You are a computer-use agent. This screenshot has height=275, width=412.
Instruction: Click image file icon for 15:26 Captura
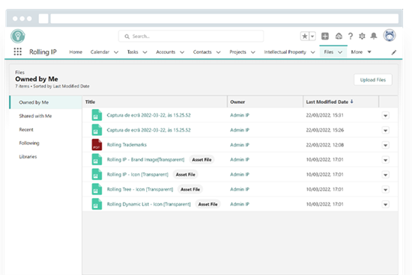point(97,130)
